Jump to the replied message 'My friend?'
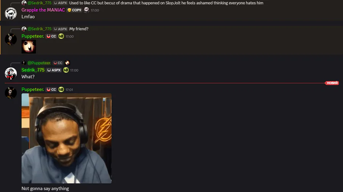343x192 pixels. point(79,29)
